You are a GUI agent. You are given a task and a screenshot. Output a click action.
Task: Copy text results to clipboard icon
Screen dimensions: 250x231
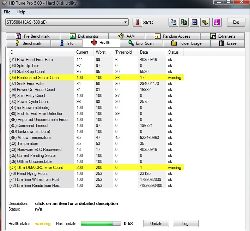(x=173, y=22)
